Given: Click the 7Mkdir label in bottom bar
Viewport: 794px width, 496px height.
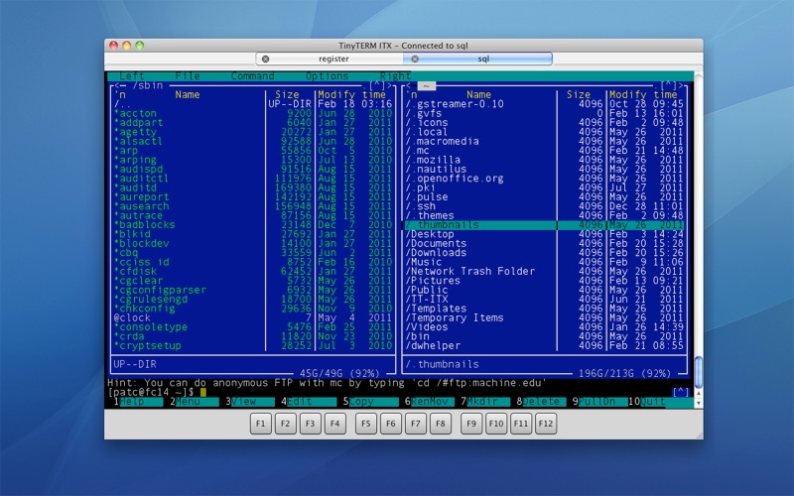Looking at the screenshot, I should [485, 402].
